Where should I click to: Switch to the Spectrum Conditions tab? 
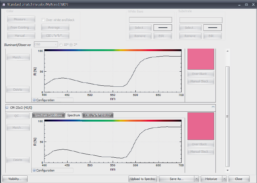pos(48,115)
